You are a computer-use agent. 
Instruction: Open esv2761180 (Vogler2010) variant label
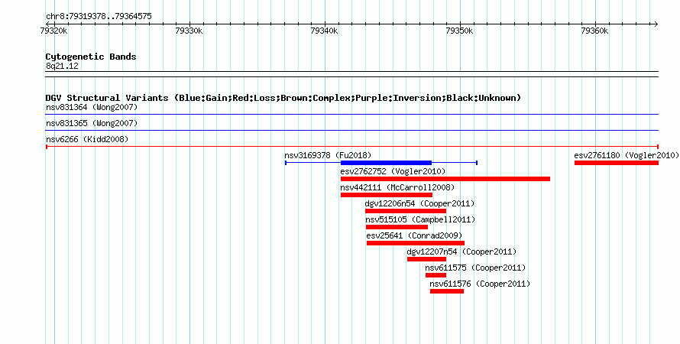point(627,155)
